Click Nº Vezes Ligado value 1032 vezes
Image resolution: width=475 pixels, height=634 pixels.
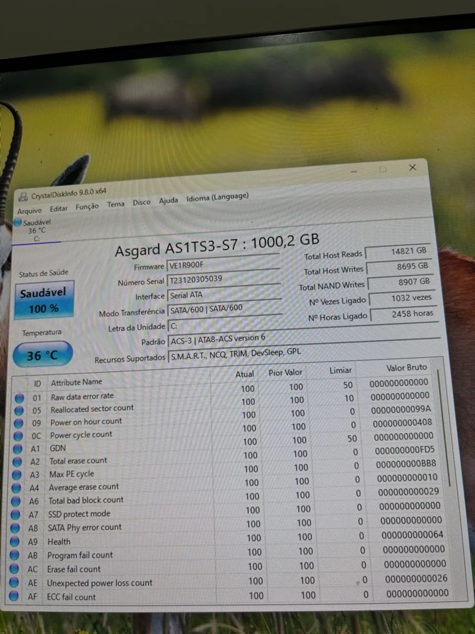pos(403,298)
